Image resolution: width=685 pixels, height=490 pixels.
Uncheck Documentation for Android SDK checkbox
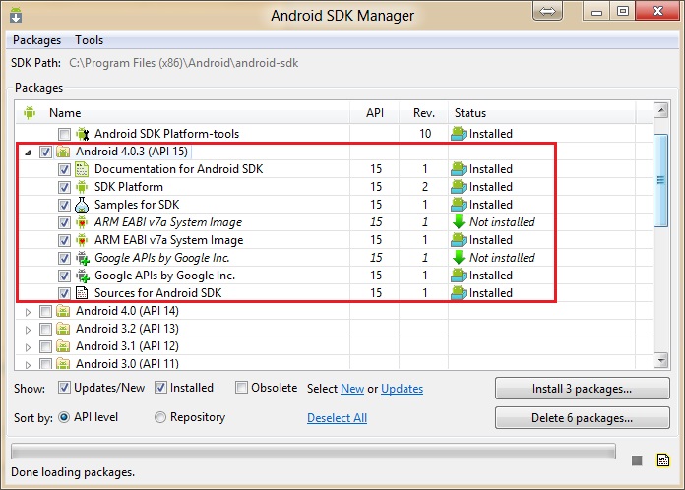pyautogui.click(x=64, y=169)
